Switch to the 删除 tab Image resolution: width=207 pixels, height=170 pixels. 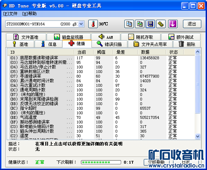tap(187, 44)
